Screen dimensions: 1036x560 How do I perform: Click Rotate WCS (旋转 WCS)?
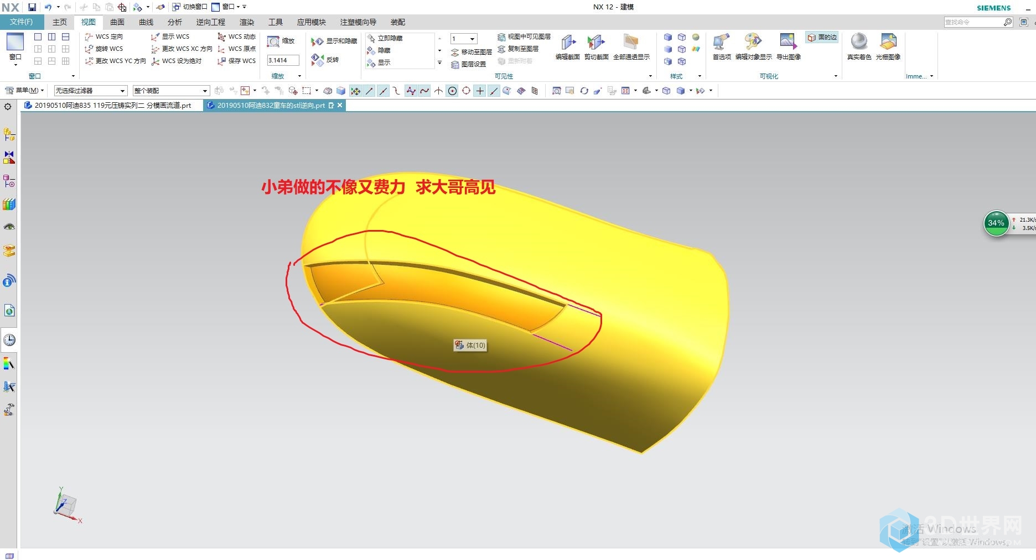(x=103, y=49)
